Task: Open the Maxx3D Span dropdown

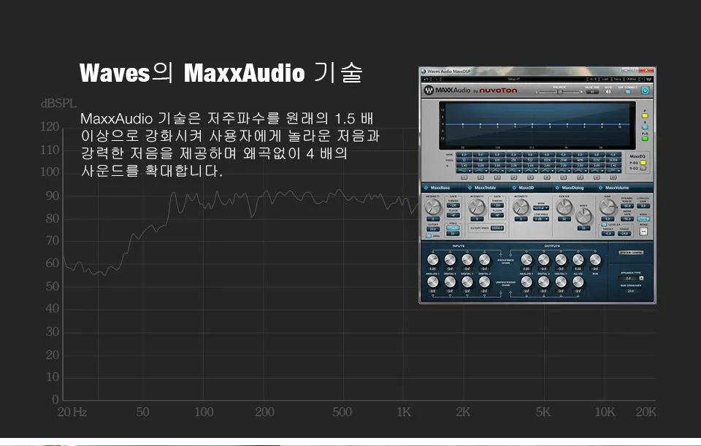Action: (541, 208)
